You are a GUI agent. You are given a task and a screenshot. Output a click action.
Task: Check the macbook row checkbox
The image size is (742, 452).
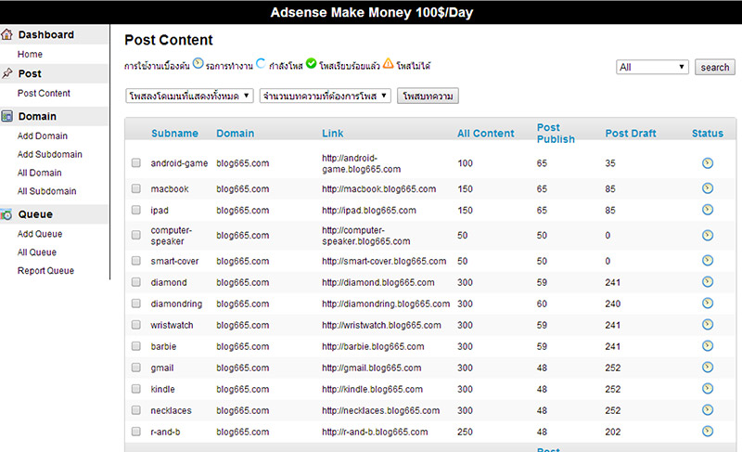click(x=136, y=189)
